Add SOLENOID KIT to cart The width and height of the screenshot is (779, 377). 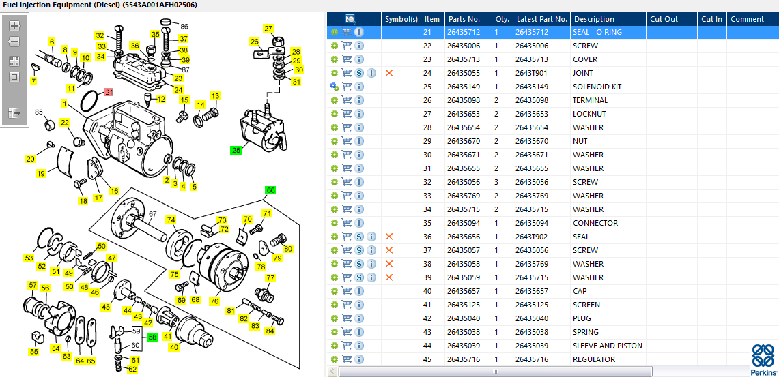pos(347,87)
